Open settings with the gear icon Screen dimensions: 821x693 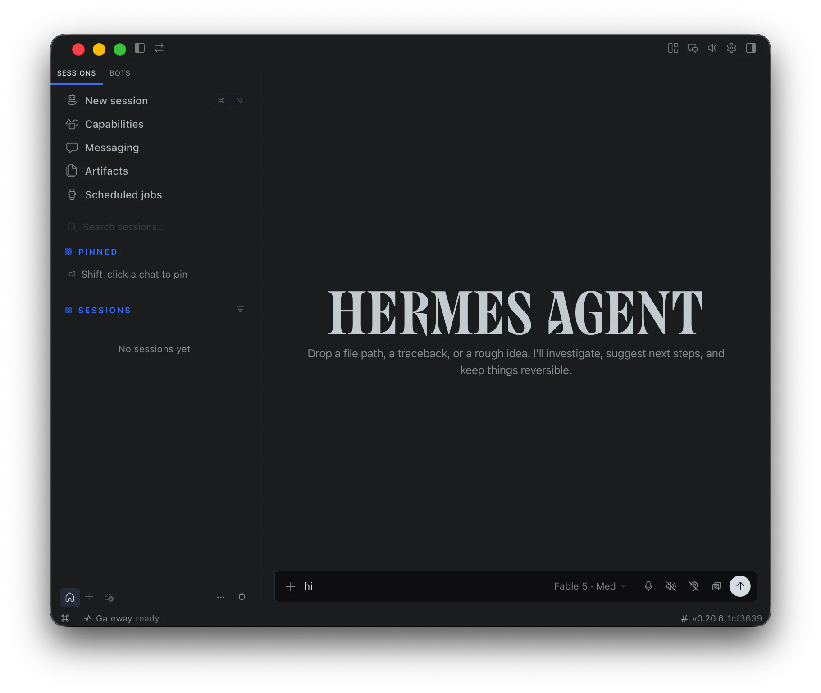731,48
